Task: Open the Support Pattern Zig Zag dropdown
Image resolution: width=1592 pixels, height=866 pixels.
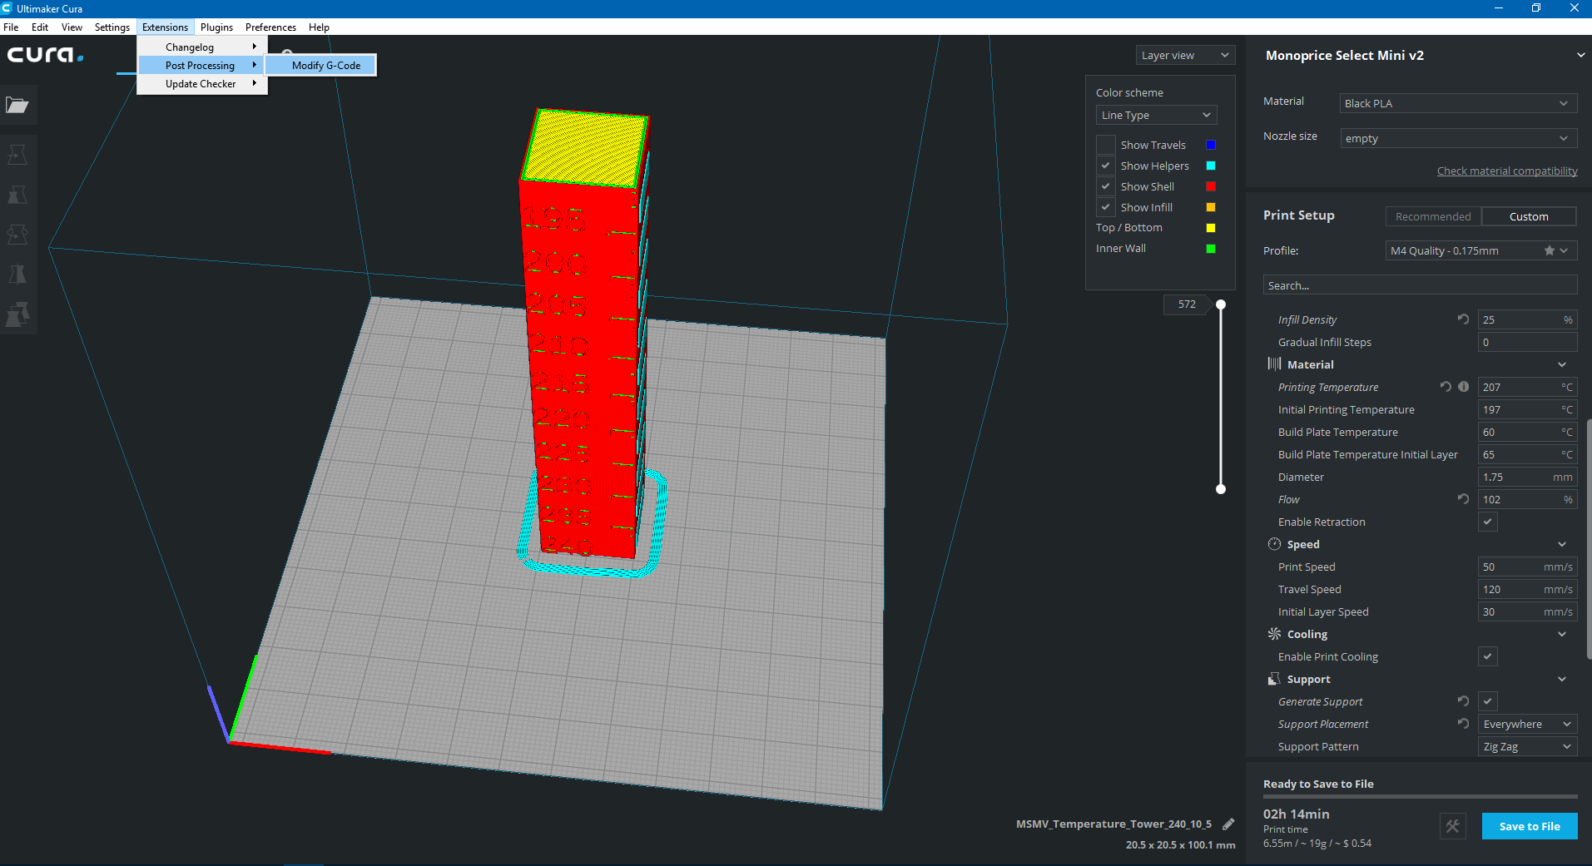Action: 1527,746
